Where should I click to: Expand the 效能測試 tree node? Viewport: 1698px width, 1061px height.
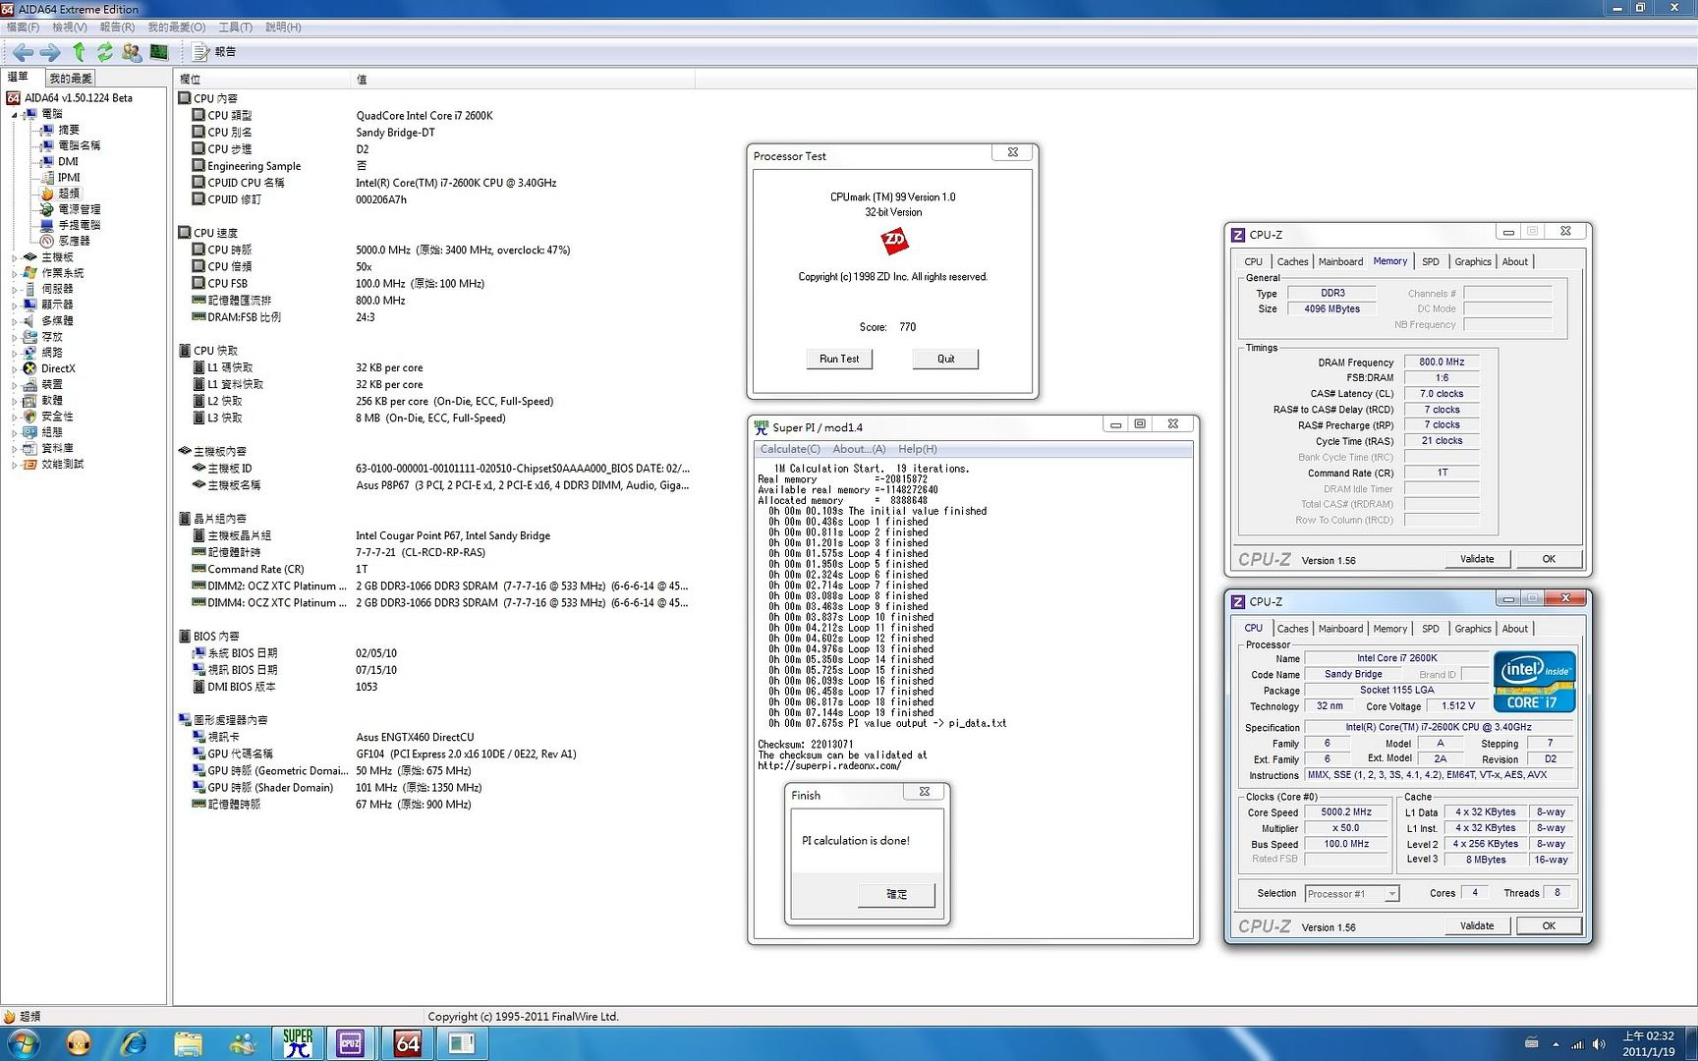[x=15, y=464]
